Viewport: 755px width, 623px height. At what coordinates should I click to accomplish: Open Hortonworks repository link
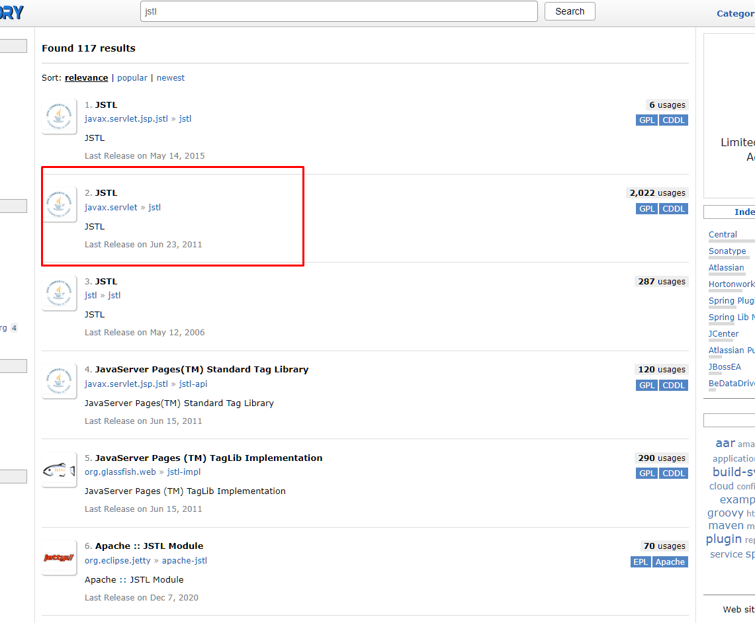(731, 284)
